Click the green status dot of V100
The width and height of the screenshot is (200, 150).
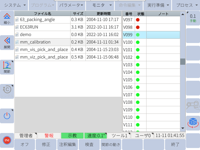click(138, 42)
